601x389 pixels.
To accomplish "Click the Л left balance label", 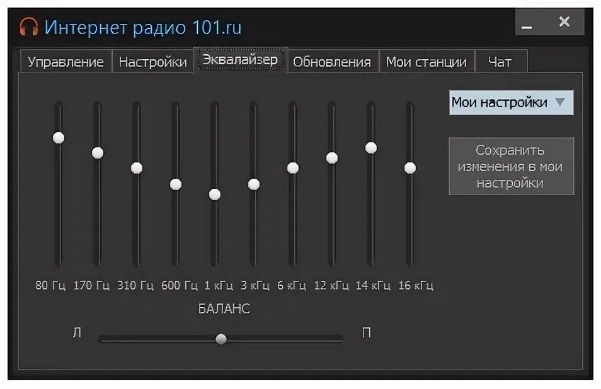I will pos(77,332).
